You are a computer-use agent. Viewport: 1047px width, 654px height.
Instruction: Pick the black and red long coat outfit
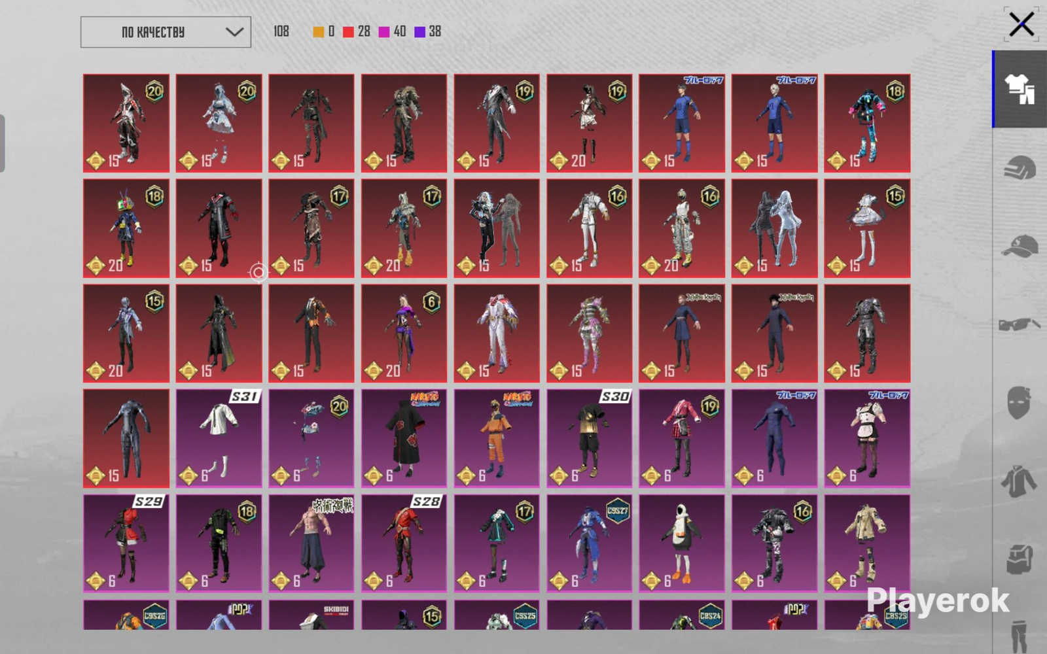(x=219, y=228)
